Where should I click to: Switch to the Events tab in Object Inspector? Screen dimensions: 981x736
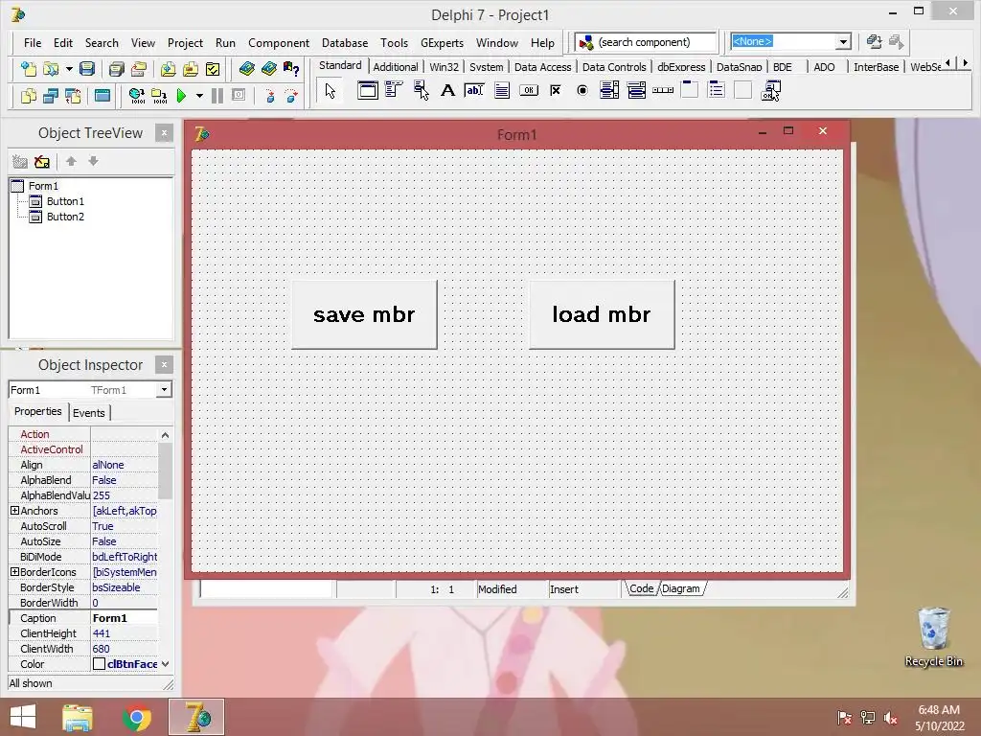(x=89, y=413)
